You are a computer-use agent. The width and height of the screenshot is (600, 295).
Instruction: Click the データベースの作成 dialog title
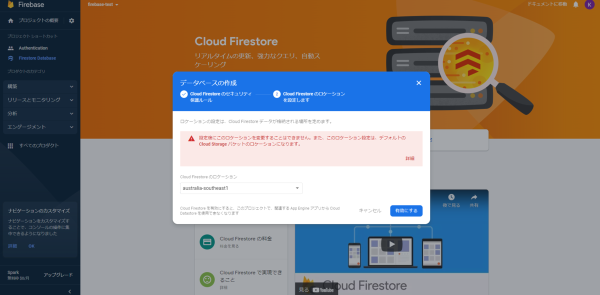tap(208, 82)
